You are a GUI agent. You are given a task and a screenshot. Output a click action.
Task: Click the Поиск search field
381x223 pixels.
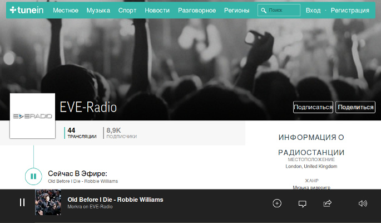tap(279, 10)
